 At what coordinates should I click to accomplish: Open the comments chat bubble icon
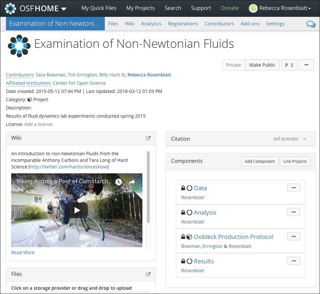pos(311,24)
